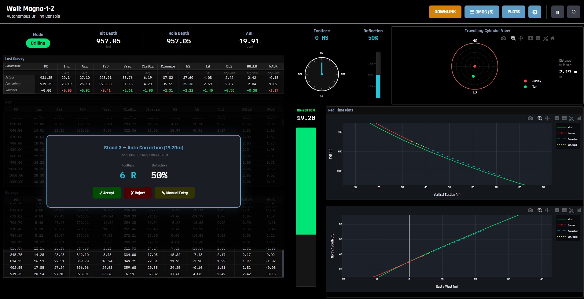Click the Surveys table vertical scrollbar
This screenshot has width=584, height=299.
click(283, 263)
